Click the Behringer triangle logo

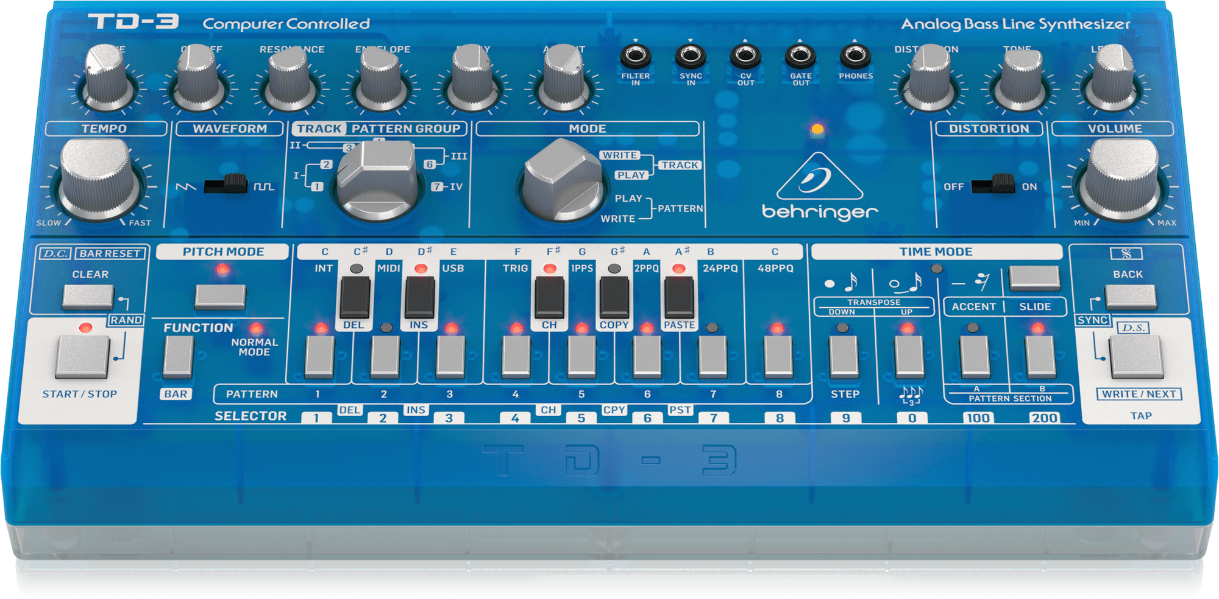819,179
